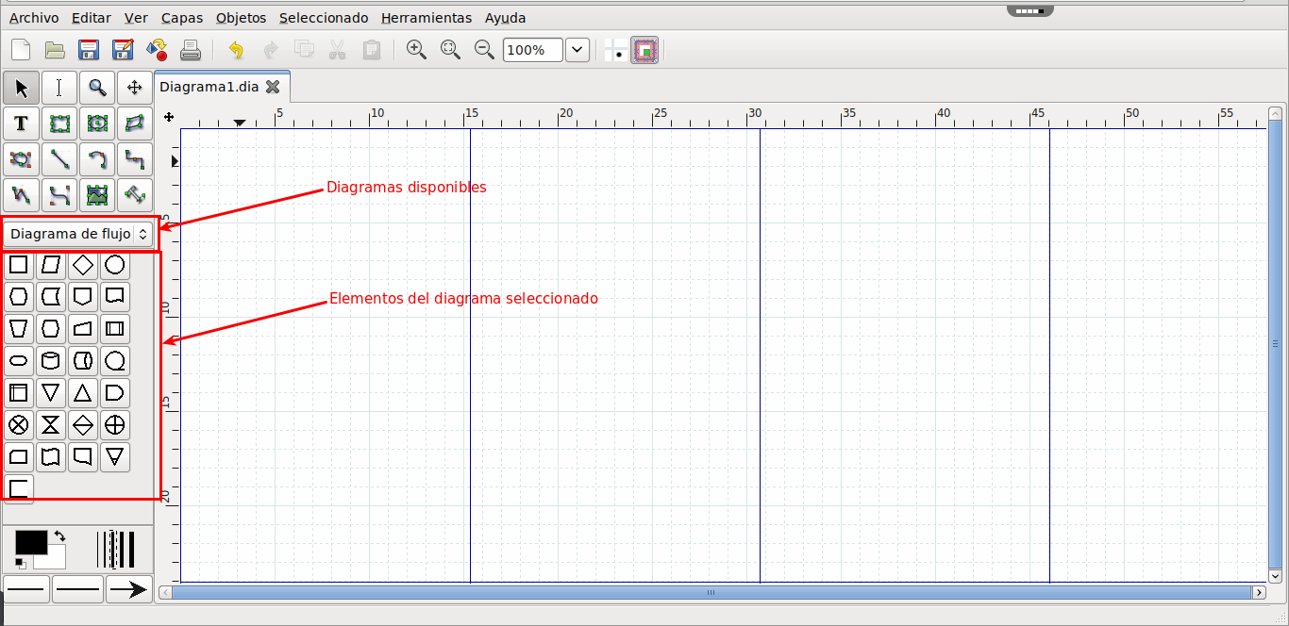Print the current diagram
Screen dimensions: 1289x626
pyautogui.click(x=191, y=50)
